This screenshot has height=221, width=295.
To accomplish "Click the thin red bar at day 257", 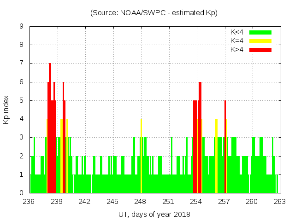I will (225, 147).
